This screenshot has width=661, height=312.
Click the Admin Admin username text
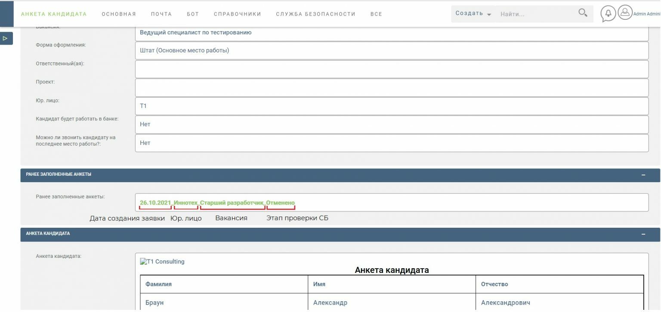click(x=647, y=14)
